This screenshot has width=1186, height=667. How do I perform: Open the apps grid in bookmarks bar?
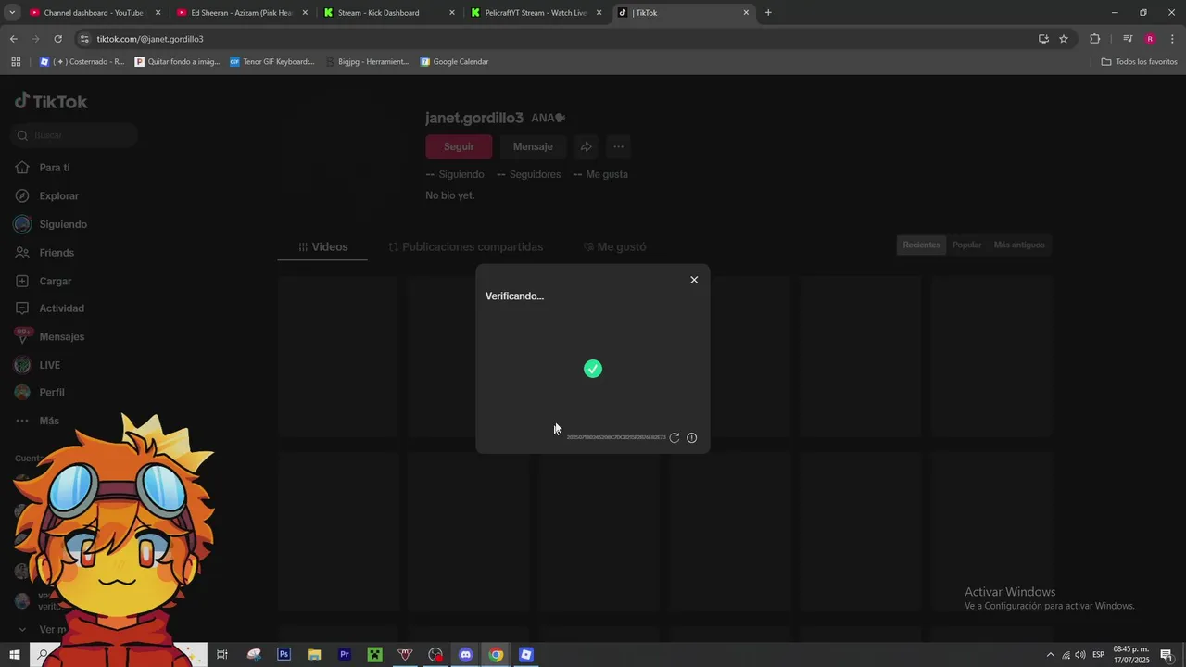[15, 62]
